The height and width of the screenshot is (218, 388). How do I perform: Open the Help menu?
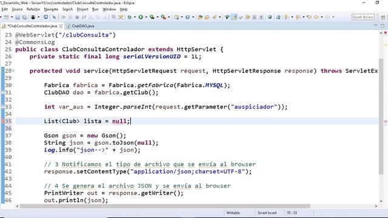tap(124, 10)
